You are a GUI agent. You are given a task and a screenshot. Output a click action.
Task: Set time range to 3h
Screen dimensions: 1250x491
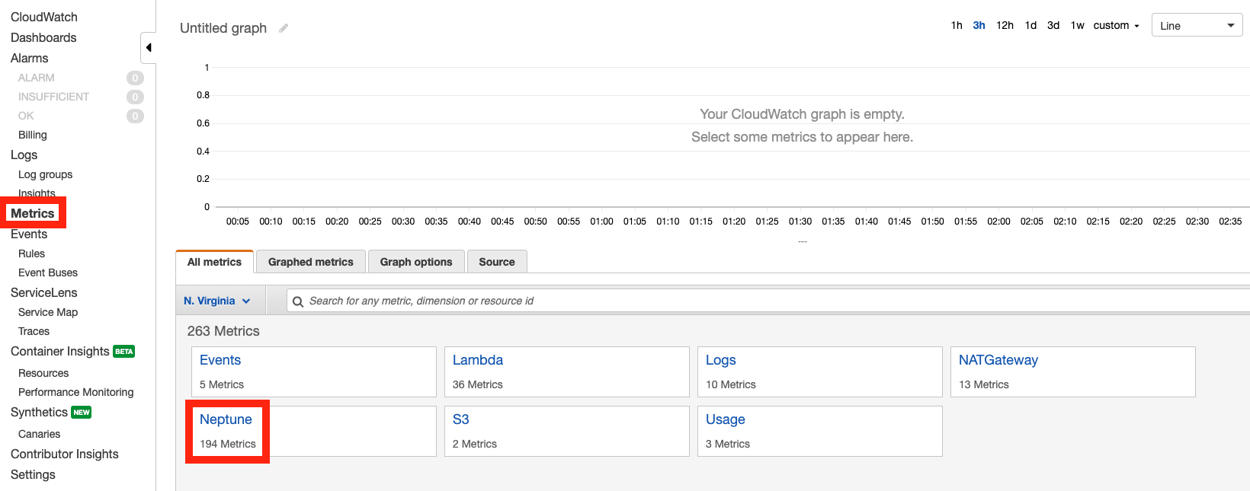click(x=979, y=25)
